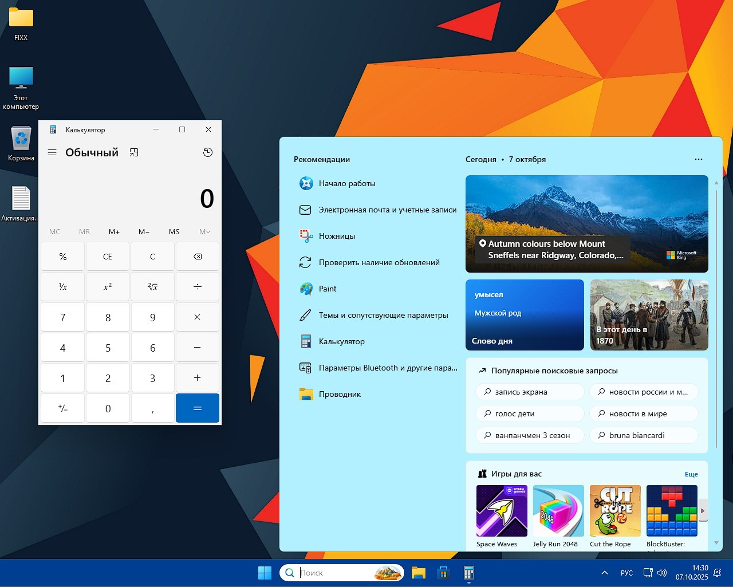Expand hidden system tray icons chevron
Viewport: 733px width, 587px height.
604,573
